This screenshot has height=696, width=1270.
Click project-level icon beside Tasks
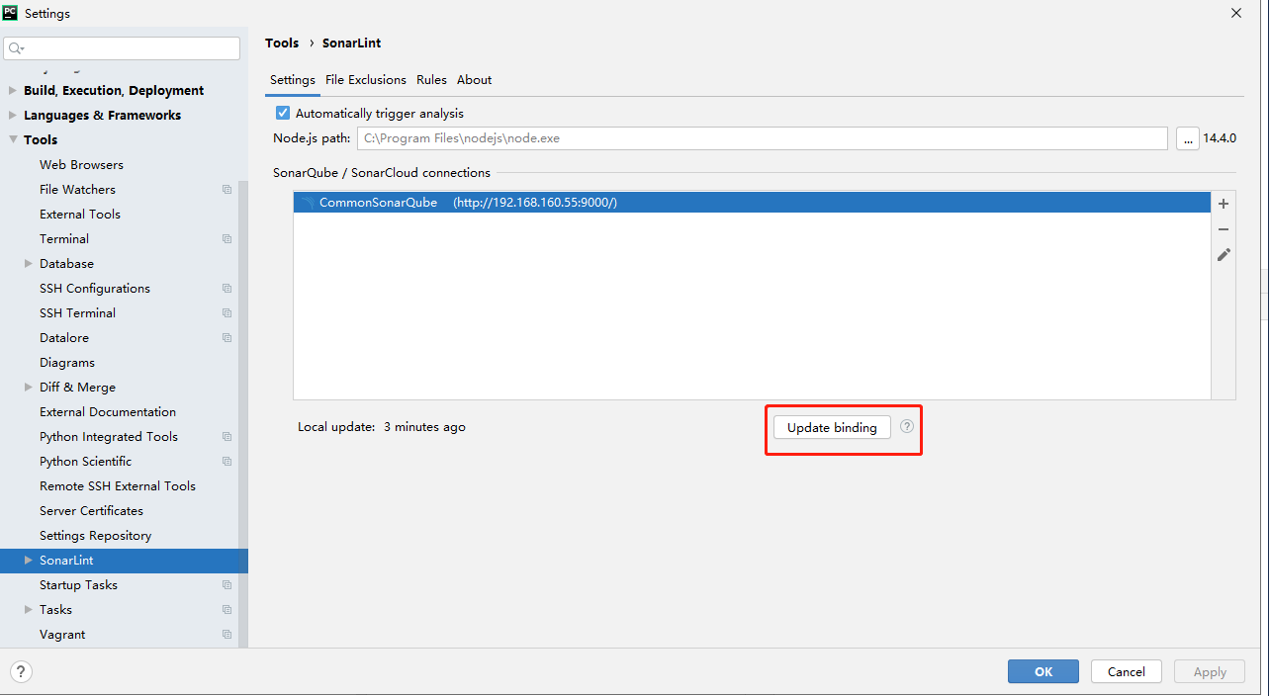(x=227, y=610)
